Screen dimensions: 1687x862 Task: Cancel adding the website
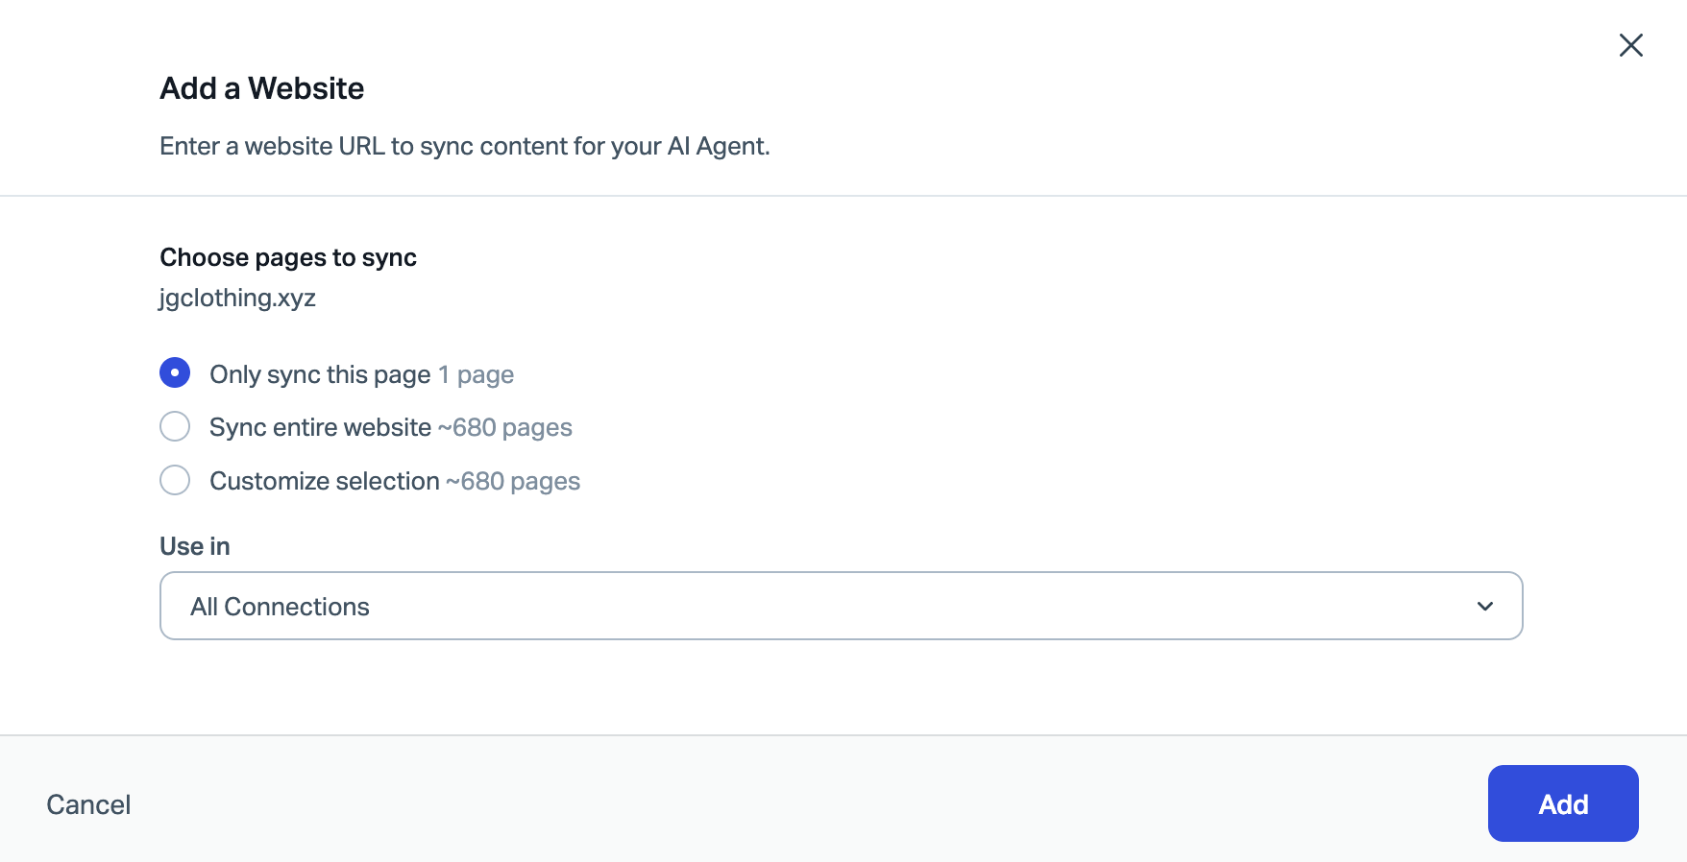pyautogui.click(x=88, y=804)
